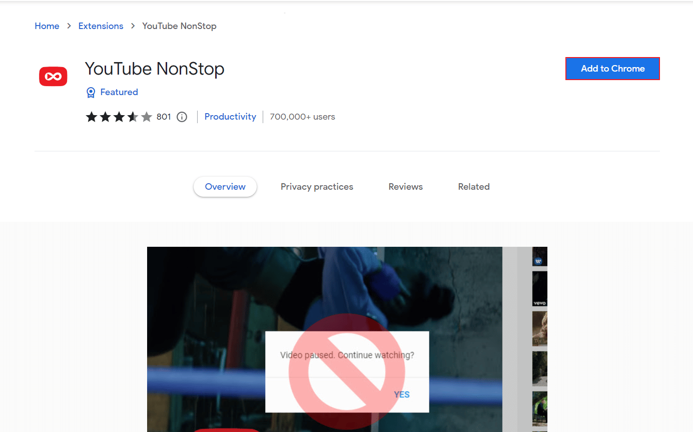This screenshot has height=432, width=693.
Task: Open the Productivity category link
Action: (230, 117)
